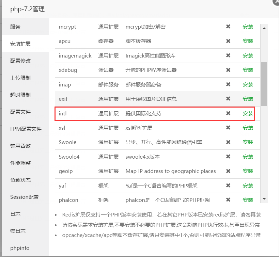Open the 性能调整 sidebar tab
Viewport: 279px width, 257px height.
(25, 163)
